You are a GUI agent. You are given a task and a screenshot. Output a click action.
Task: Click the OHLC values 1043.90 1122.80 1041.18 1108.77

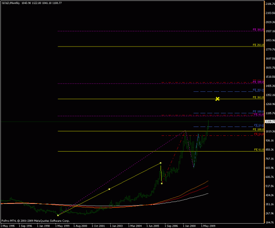tap(41, 3)
